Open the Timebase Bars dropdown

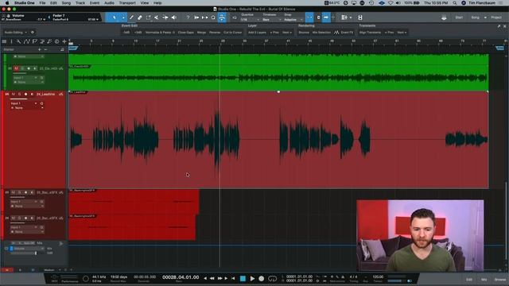point(271,20)
